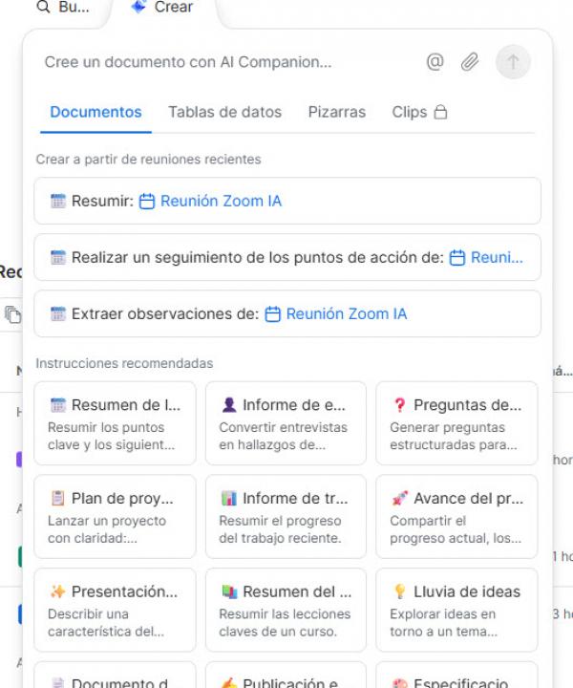
Task: Open the Pizarras tab
Action: pos(336,112)
